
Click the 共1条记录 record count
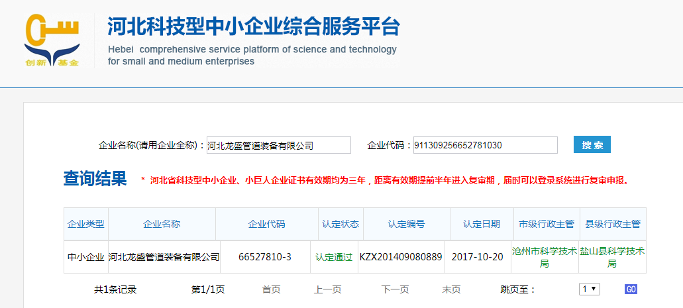tap(115, 289)
